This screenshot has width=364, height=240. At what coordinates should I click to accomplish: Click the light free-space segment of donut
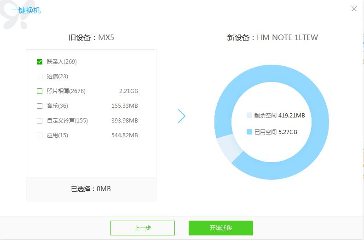click(x=229, y=147)
